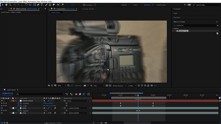221x124 pixels.
Task: Enable the Snapping checkbox
Action: (84, 5)
